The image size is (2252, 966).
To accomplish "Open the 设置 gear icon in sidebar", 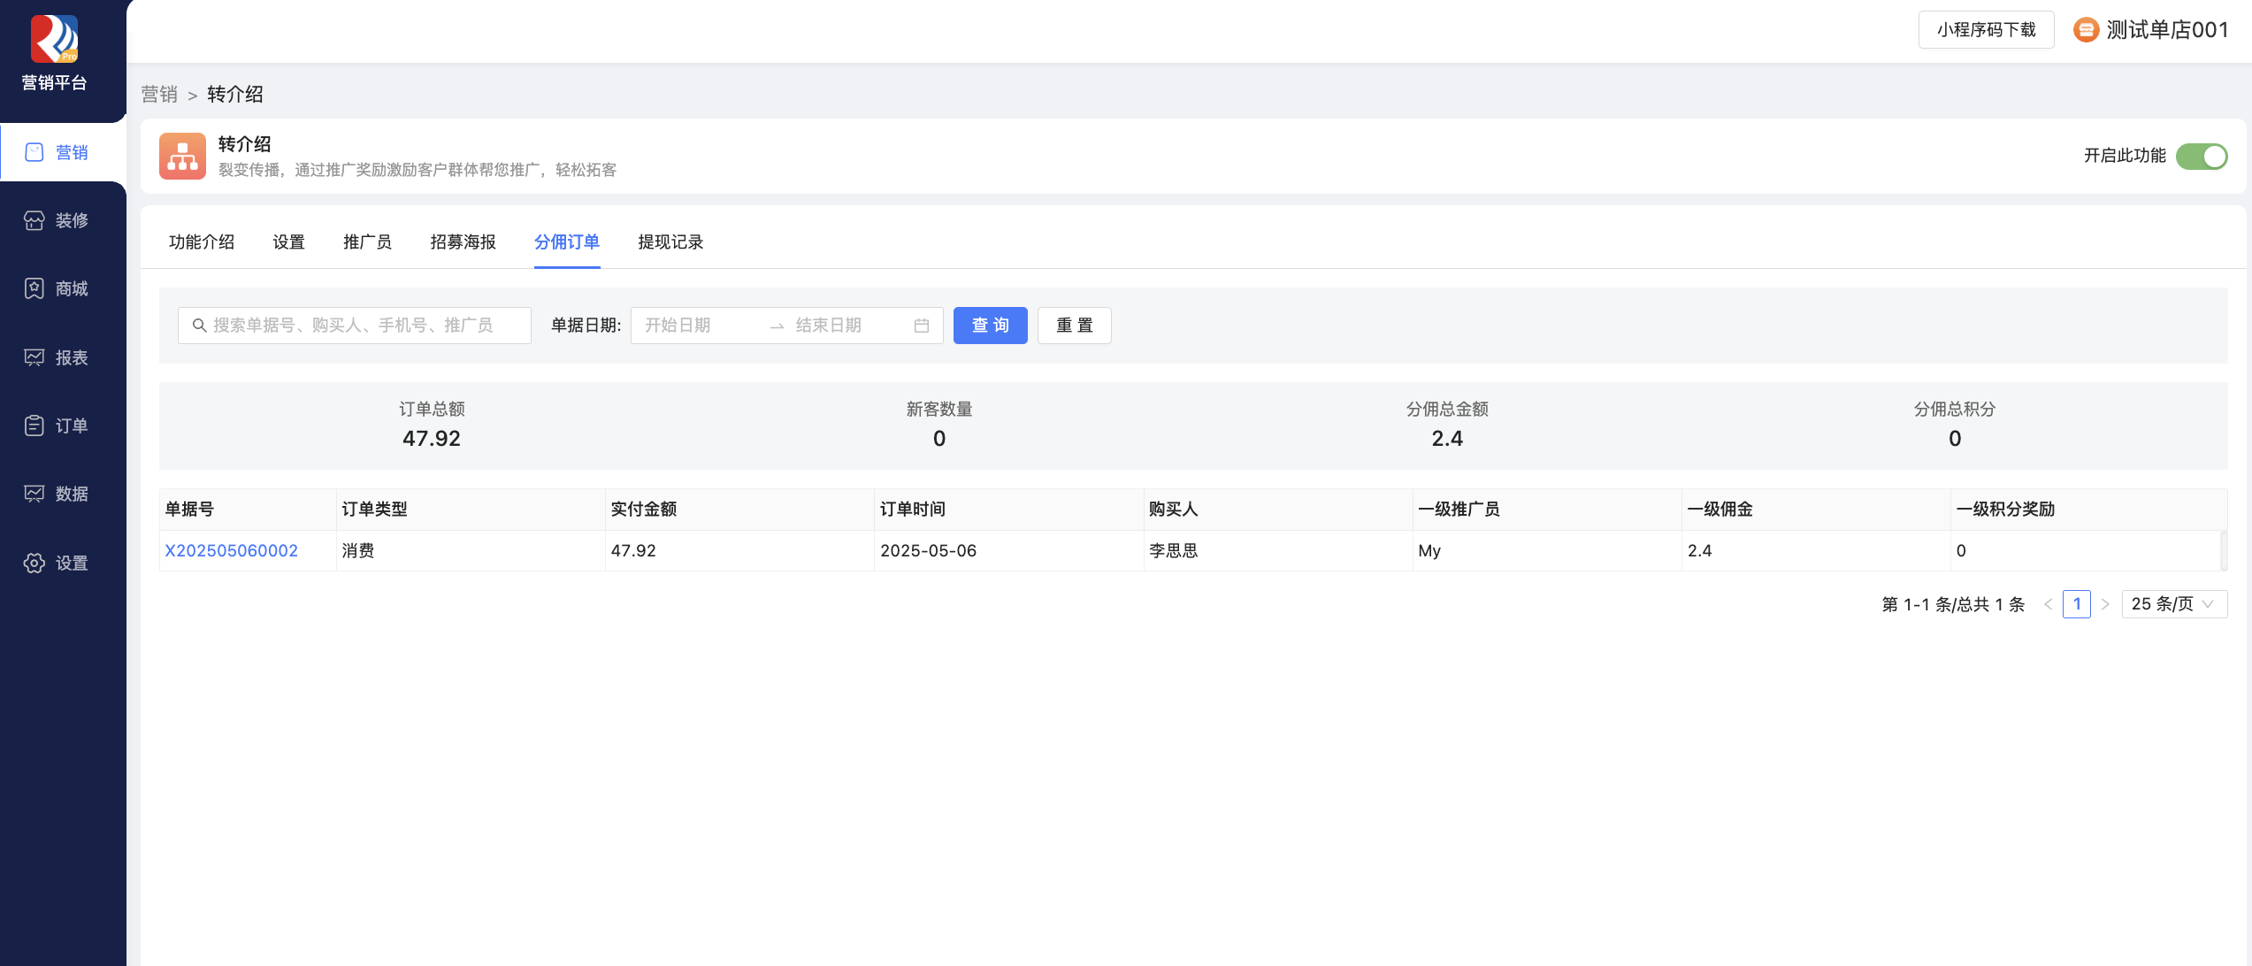I will click(x=34, y=563).
